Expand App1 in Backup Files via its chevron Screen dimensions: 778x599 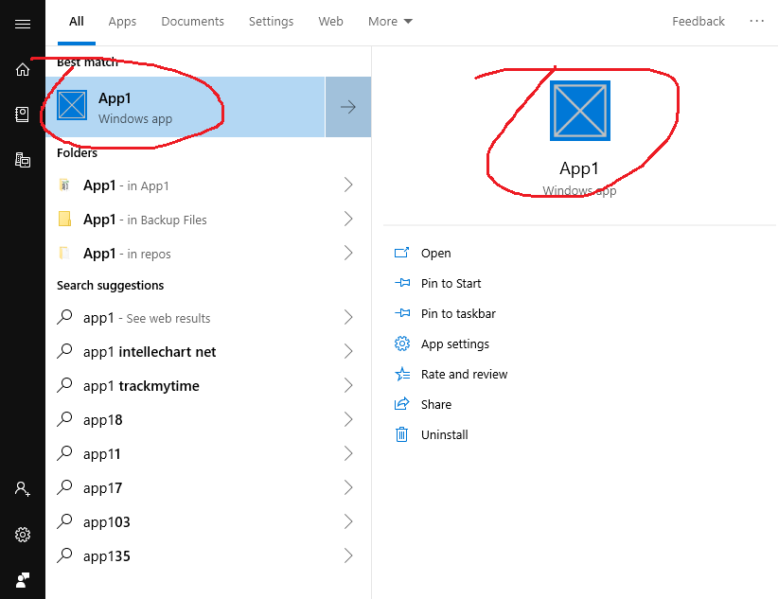click(x=347, y=219)
